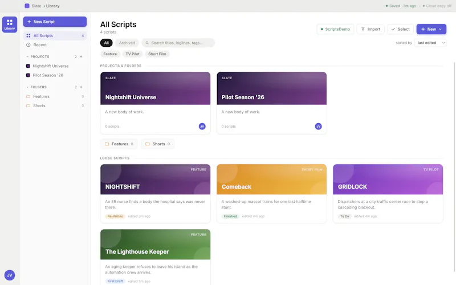
Task: Open Features folder in sidebar
Action: 55,96
